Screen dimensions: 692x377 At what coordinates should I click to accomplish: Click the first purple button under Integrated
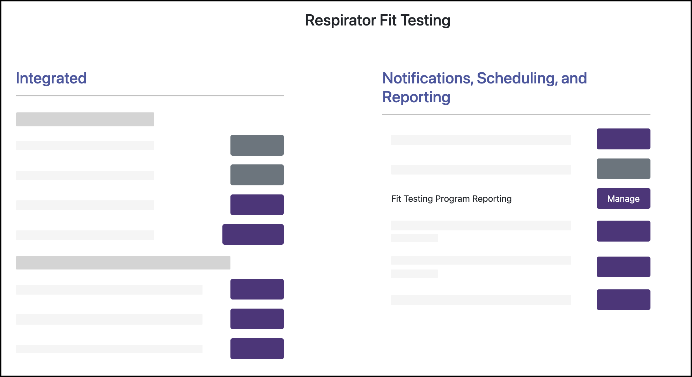(x=257, y=204)
